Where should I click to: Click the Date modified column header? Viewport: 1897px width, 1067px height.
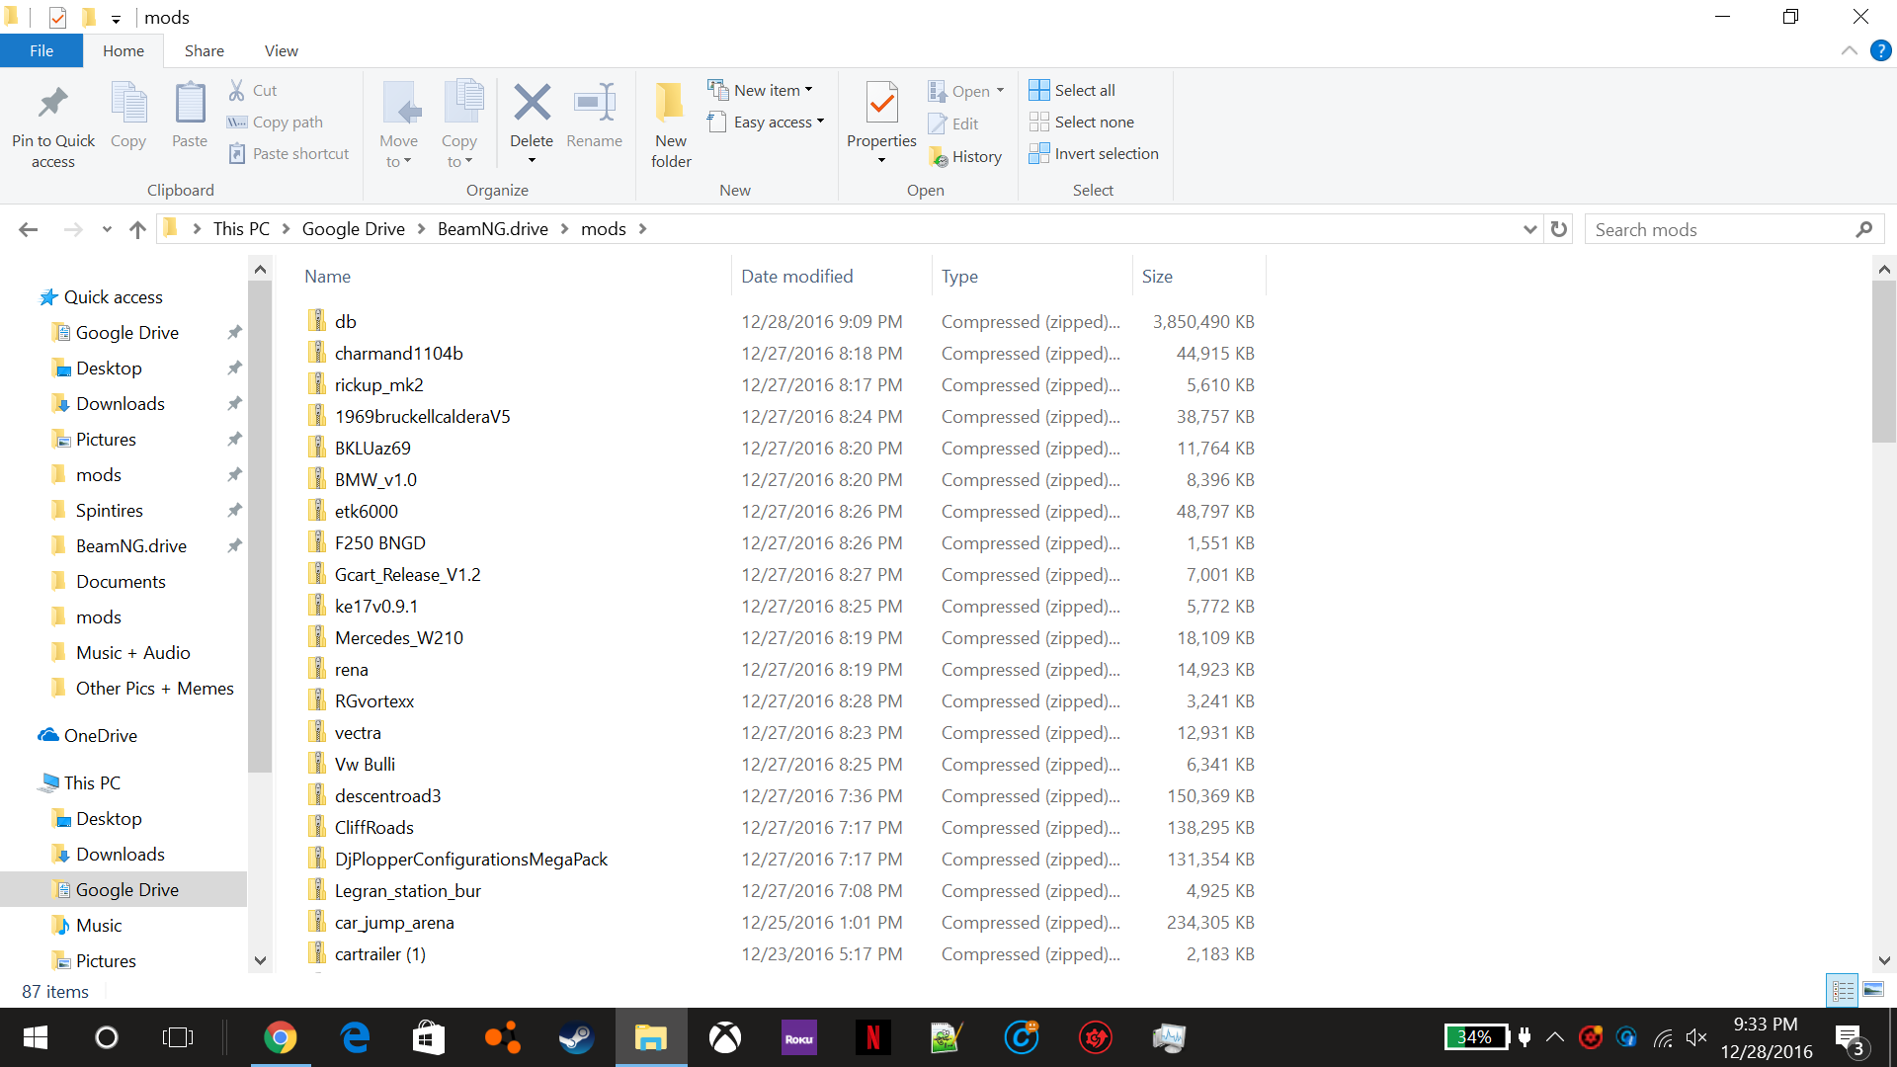pyautogui.click(x=796, y=277)
